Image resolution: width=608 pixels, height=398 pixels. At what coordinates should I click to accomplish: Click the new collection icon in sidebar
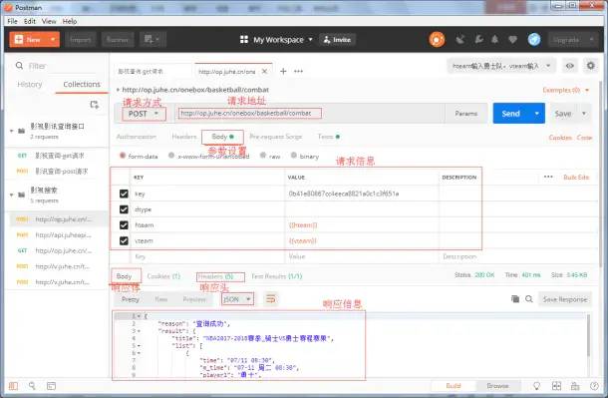coord(95,105)
